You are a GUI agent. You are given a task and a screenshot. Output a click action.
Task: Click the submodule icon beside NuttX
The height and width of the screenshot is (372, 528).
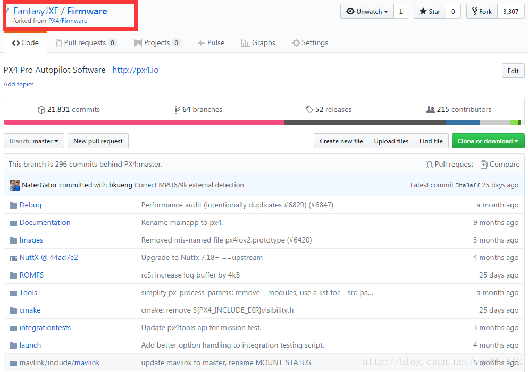point(13,258)
